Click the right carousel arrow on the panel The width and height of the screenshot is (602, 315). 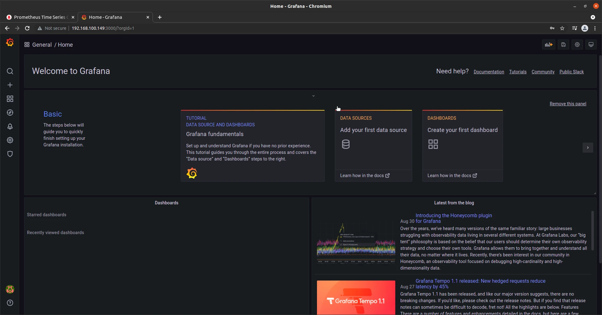coord(588,147)
